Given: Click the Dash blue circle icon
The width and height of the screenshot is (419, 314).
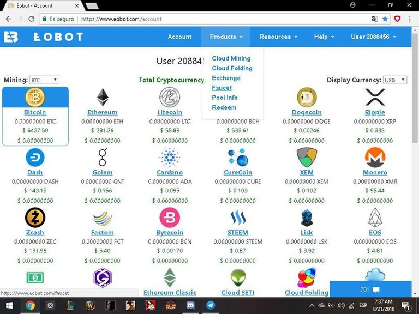Looking at the screenshot, I should click(x=35, y=158).
